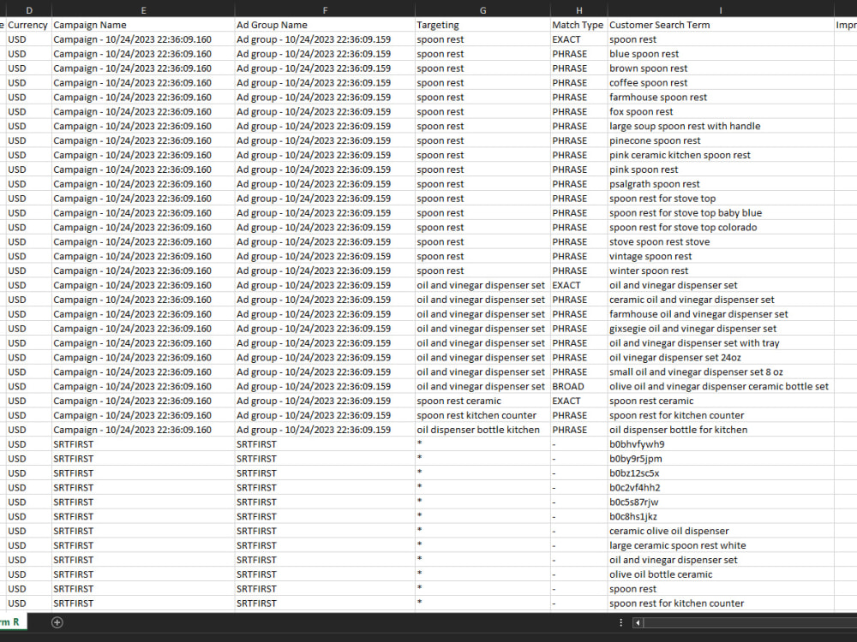This screenshot has height=642, width=857.
Task: Select 'spoon rest ceramic' targeting cell
Action: pos(482,401)
